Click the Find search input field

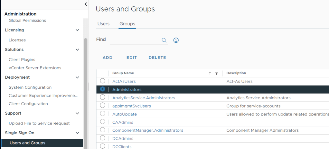[x=135, y=40]
